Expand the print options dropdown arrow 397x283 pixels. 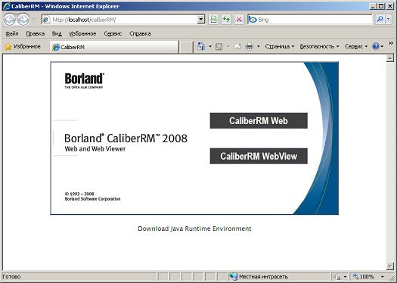pos(259,47)
